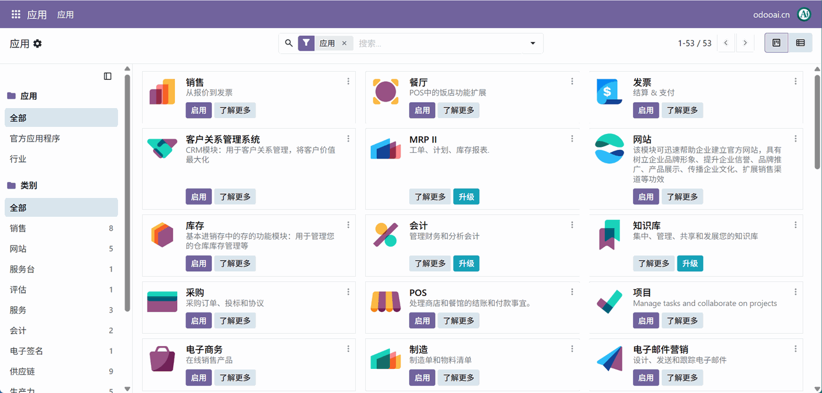Screen dimensions: 822x393
Task: Select 官方应用程序 in sidebar
Action: pyautogui.click(x=61, y=139)
